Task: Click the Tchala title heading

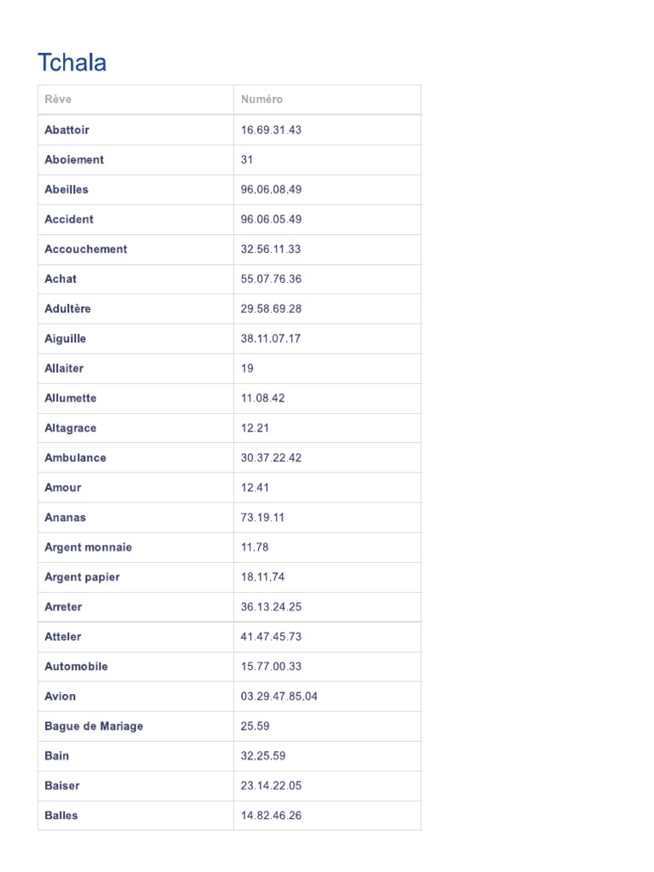Action: (x=72, y=63)
